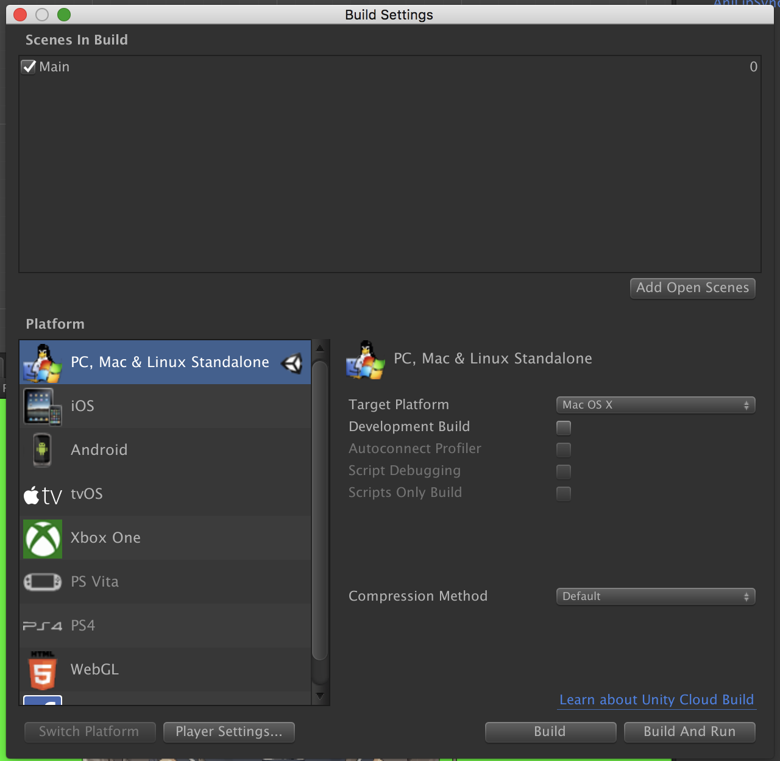Viewport: 780px width, 761px height.
Task: Close the Build Settings window
Action: click(20, 15)
